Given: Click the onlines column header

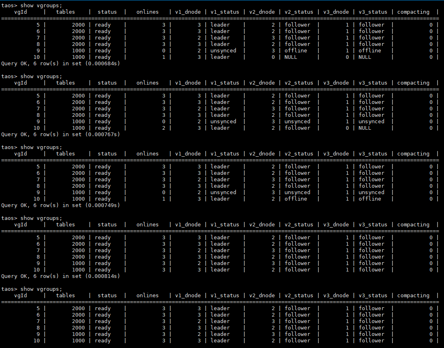Looking at the screenshot, I should [x=147, y=12].
